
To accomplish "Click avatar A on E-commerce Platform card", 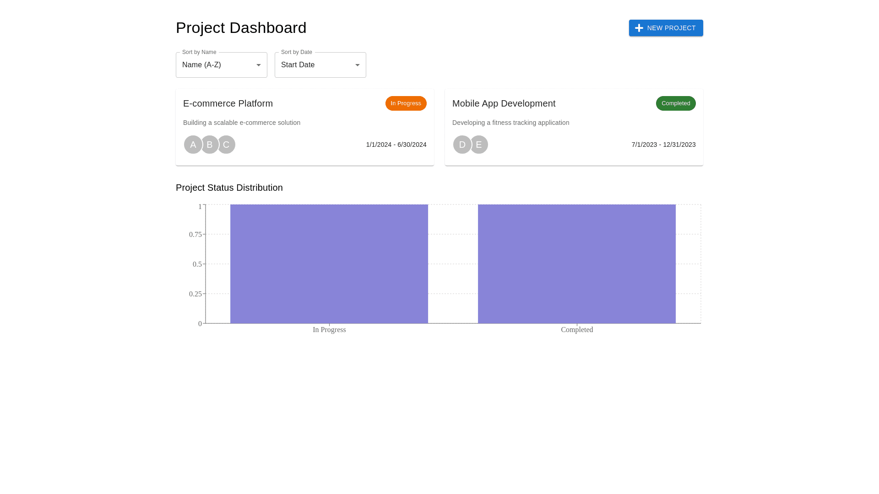I will [x=193, y=145].
